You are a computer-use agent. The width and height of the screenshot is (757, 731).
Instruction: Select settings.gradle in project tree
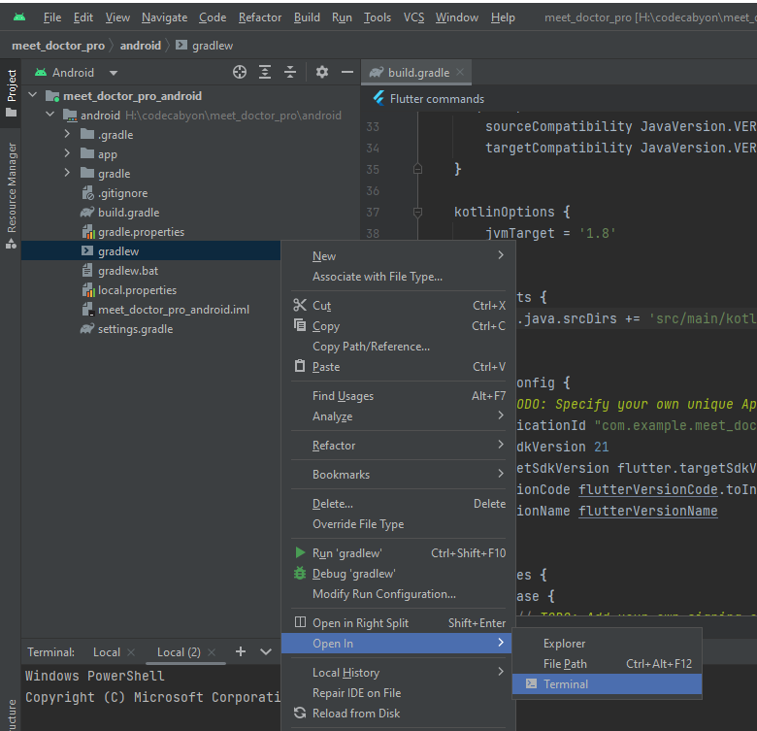tap(135, 329)
